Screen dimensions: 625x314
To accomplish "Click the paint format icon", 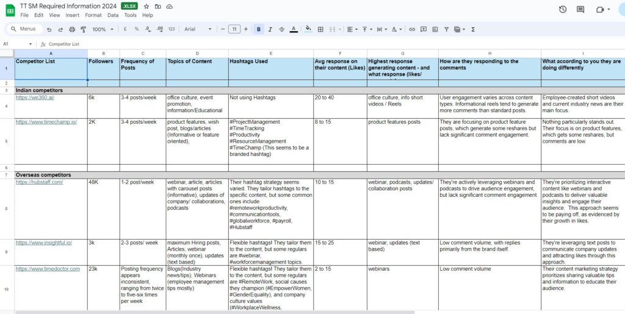I will pos(83,29).
